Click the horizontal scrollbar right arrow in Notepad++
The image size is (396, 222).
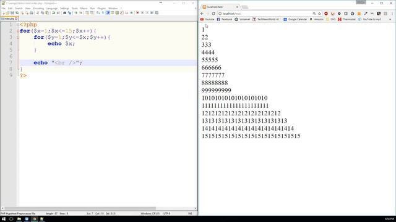click(196, 208)
